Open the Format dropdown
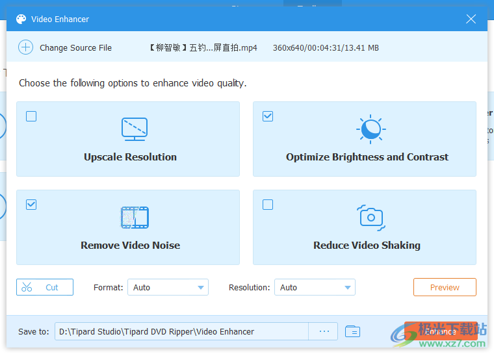Viewport: 494px width, 354px height. pyautogui.click(x=168, y=287)
